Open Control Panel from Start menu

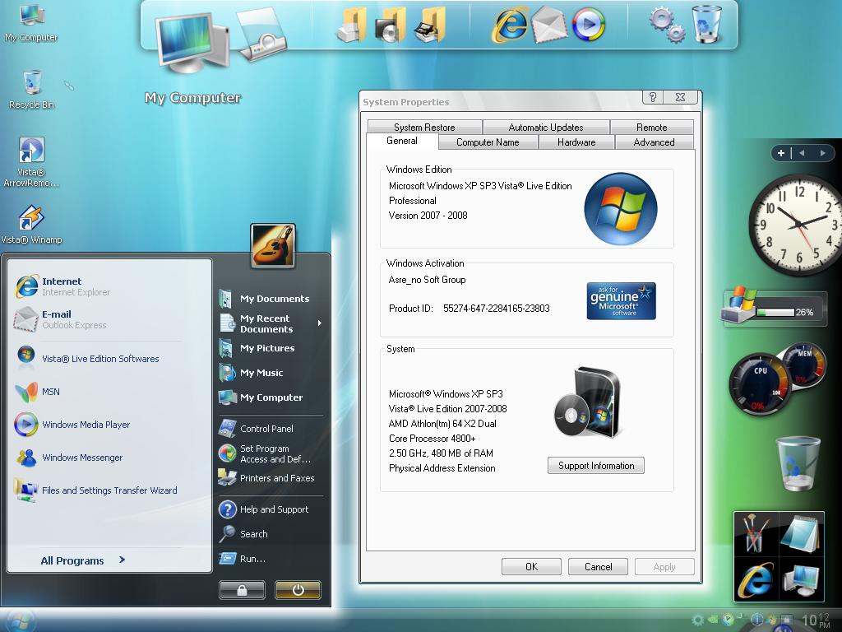257,428
